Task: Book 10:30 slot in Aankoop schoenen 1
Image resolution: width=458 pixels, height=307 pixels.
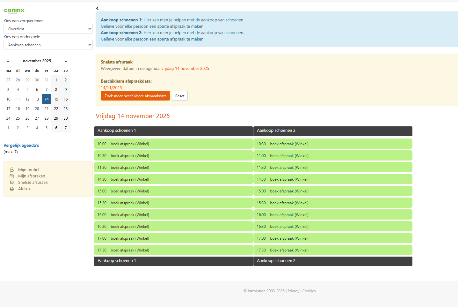Action: (173, 156)
